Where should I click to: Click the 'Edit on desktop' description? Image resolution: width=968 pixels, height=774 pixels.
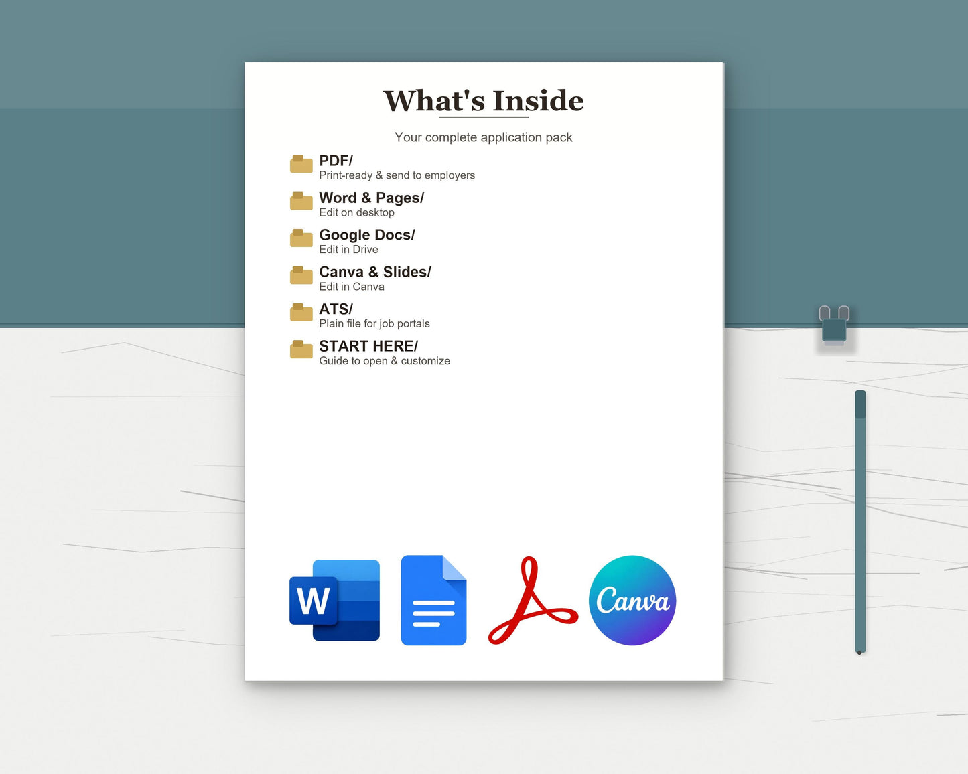point(357,212)
